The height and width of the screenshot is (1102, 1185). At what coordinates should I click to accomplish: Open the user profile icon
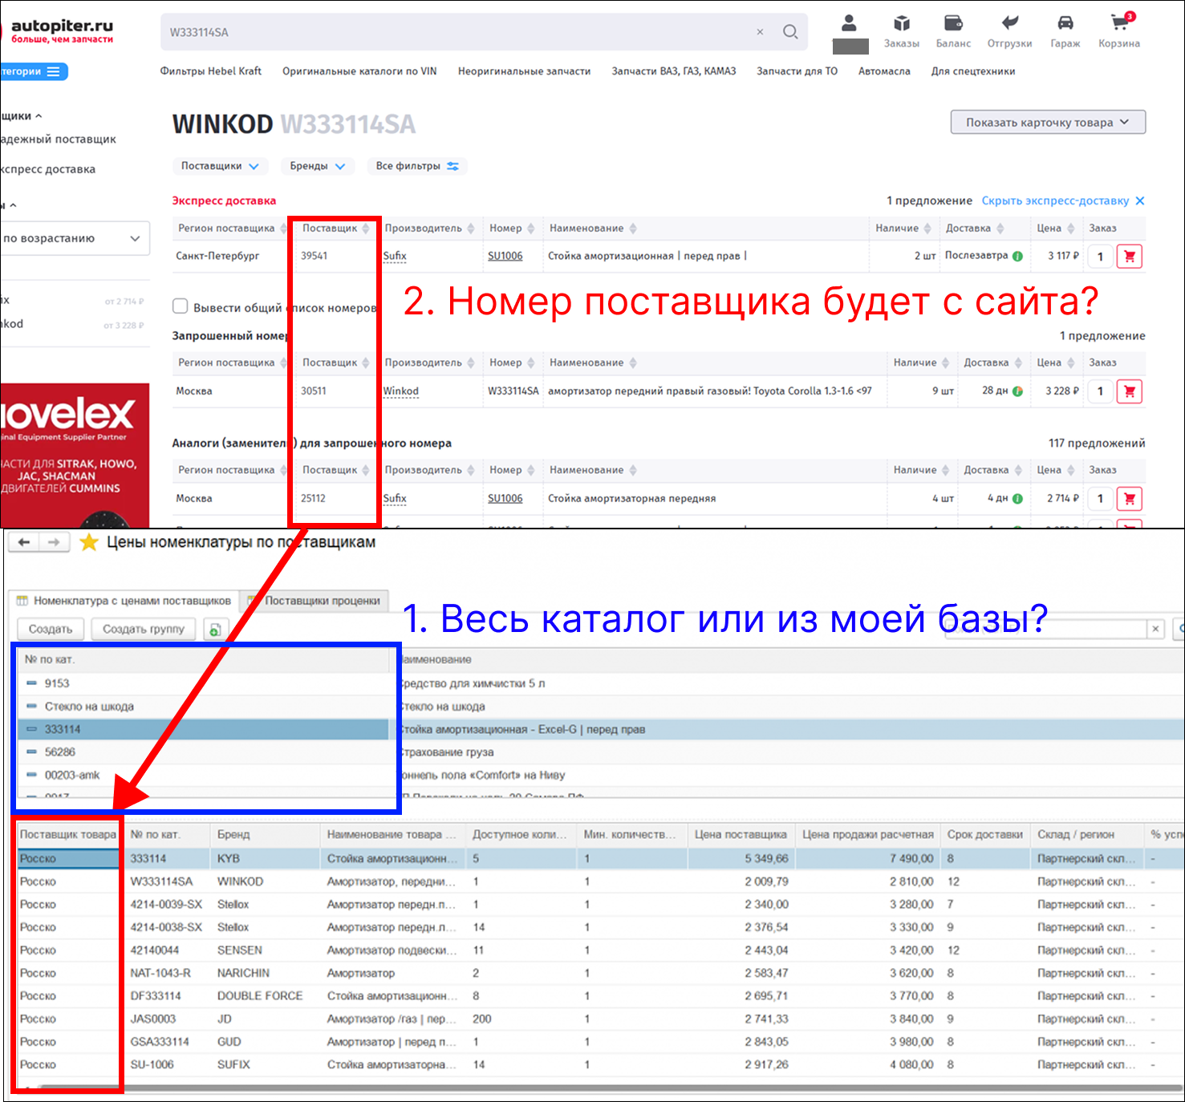tap(849, 23)
